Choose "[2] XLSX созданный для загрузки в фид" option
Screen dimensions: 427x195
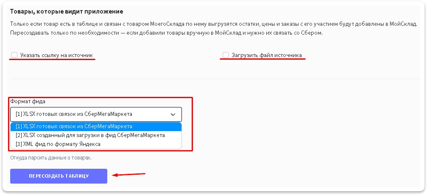pos(96,135)
